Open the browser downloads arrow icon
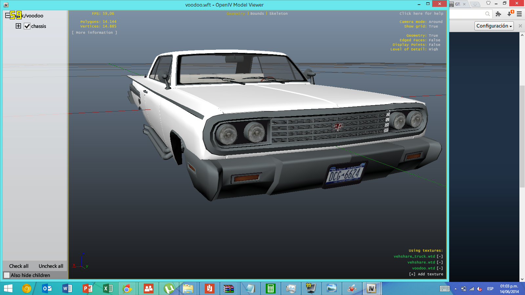Screen dimensions: 525x295 (x=510, y=13)
